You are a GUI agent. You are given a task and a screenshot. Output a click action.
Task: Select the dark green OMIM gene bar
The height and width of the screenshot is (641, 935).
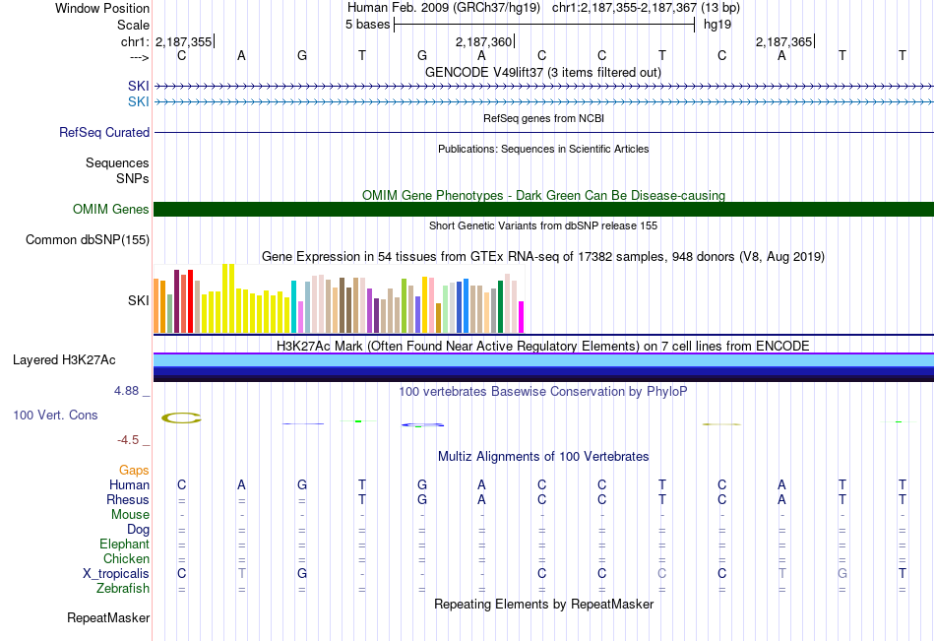(543, 209)
